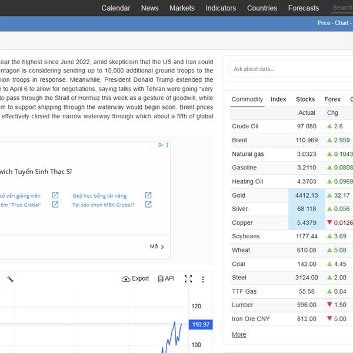
Task: Click the Export cloud download icon
Action: 126,279
